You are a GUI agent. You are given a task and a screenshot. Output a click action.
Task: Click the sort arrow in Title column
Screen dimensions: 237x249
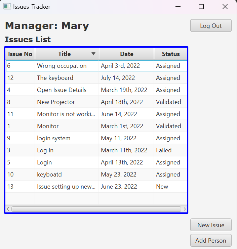(93, 54)
